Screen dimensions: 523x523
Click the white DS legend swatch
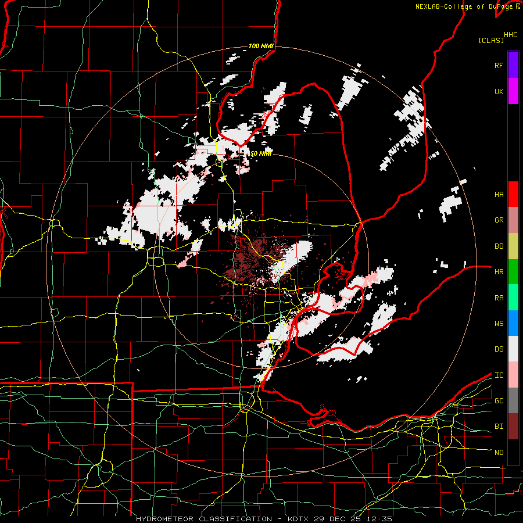(513, 349)
